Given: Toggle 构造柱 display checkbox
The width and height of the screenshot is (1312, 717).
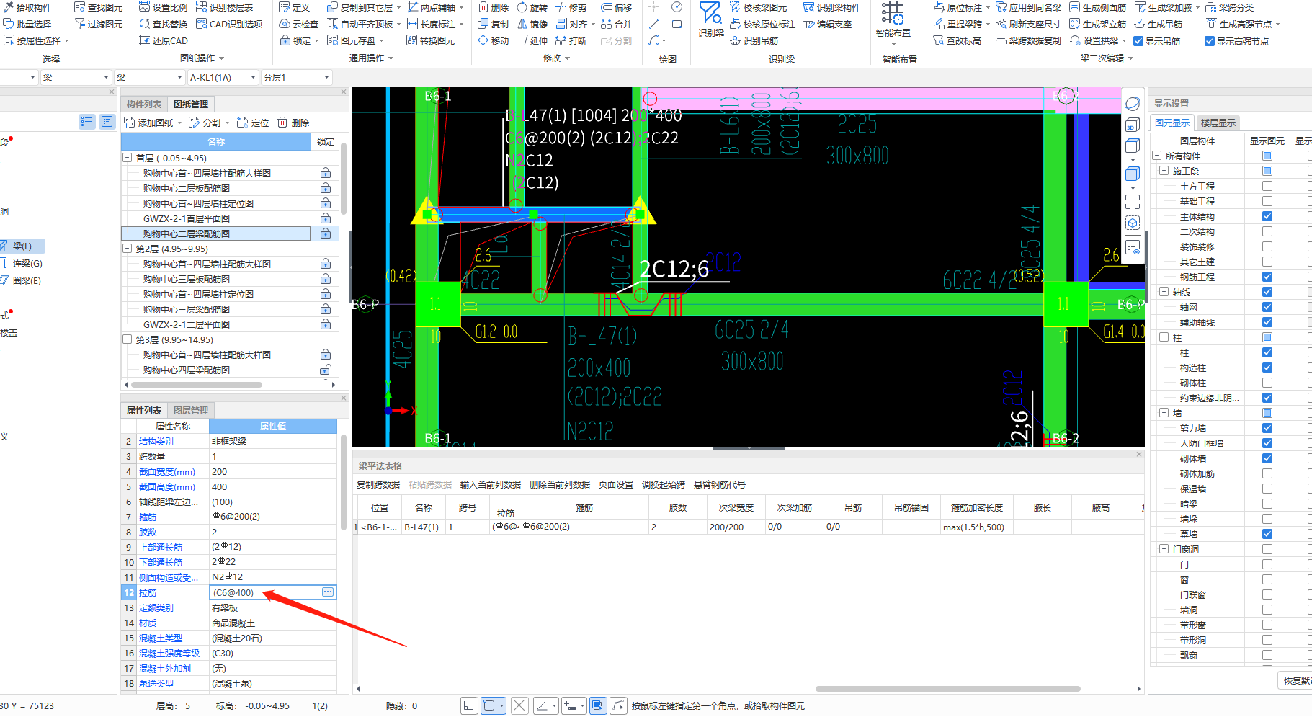Looking at the screenshot, I should click(1267, 368).
